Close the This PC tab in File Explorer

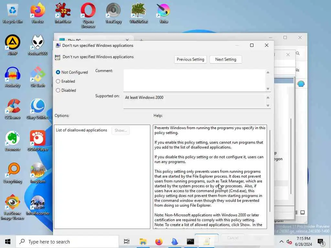[127, 39]
